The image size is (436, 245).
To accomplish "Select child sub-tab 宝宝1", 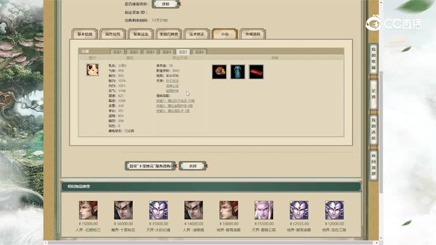I will click(117, 52).
